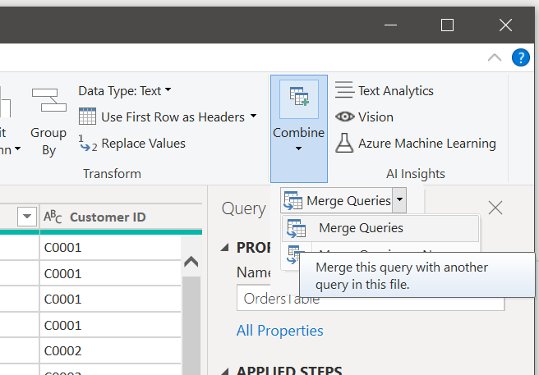Click the Replace Values command
Image resolution: width=539 pixels, height=375 pixels.
point(143,144)
